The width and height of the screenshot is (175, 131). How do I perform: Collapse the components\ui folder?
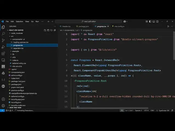11,39
